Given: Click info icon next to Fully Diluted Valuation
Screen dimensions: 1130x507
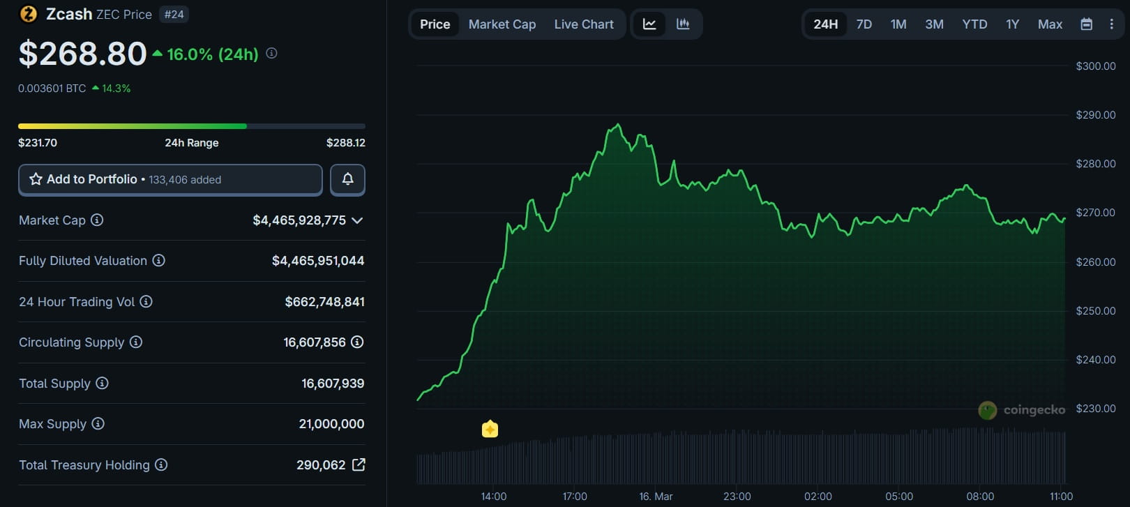Looking at the screenshot, I should (159, 261).
